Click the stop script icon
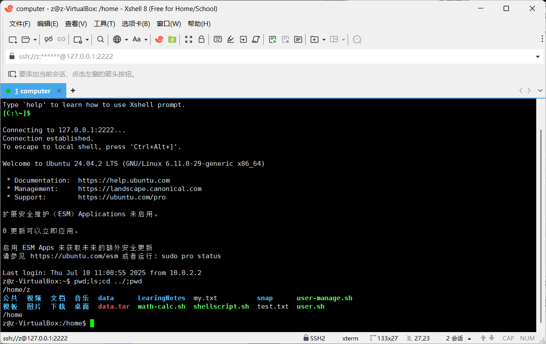This screenshot has width=546, height=344. [x=285, y=39]
